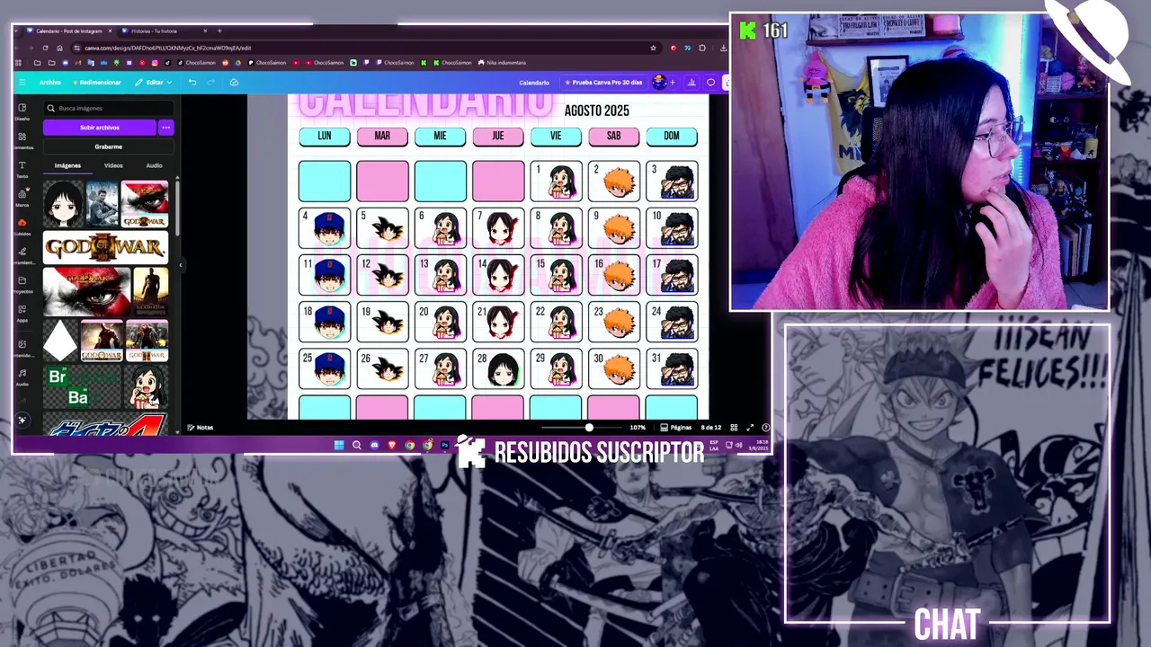Click the Subir archivos button

pos(100,128)
